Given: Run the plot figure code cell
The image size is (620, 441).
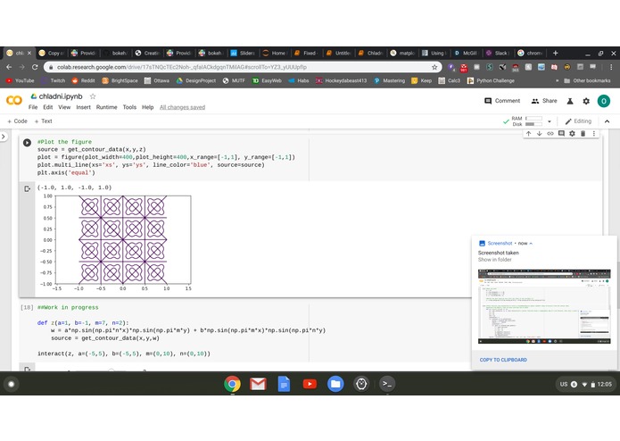Looking at the screenshot, I should tap(27, 142).
